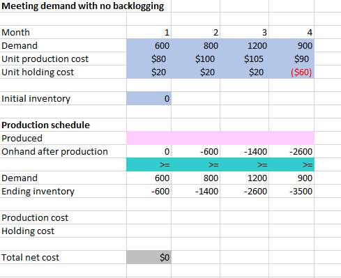
Task: Click the 'Ending inventory' label
Action: (x=38, y=192)
